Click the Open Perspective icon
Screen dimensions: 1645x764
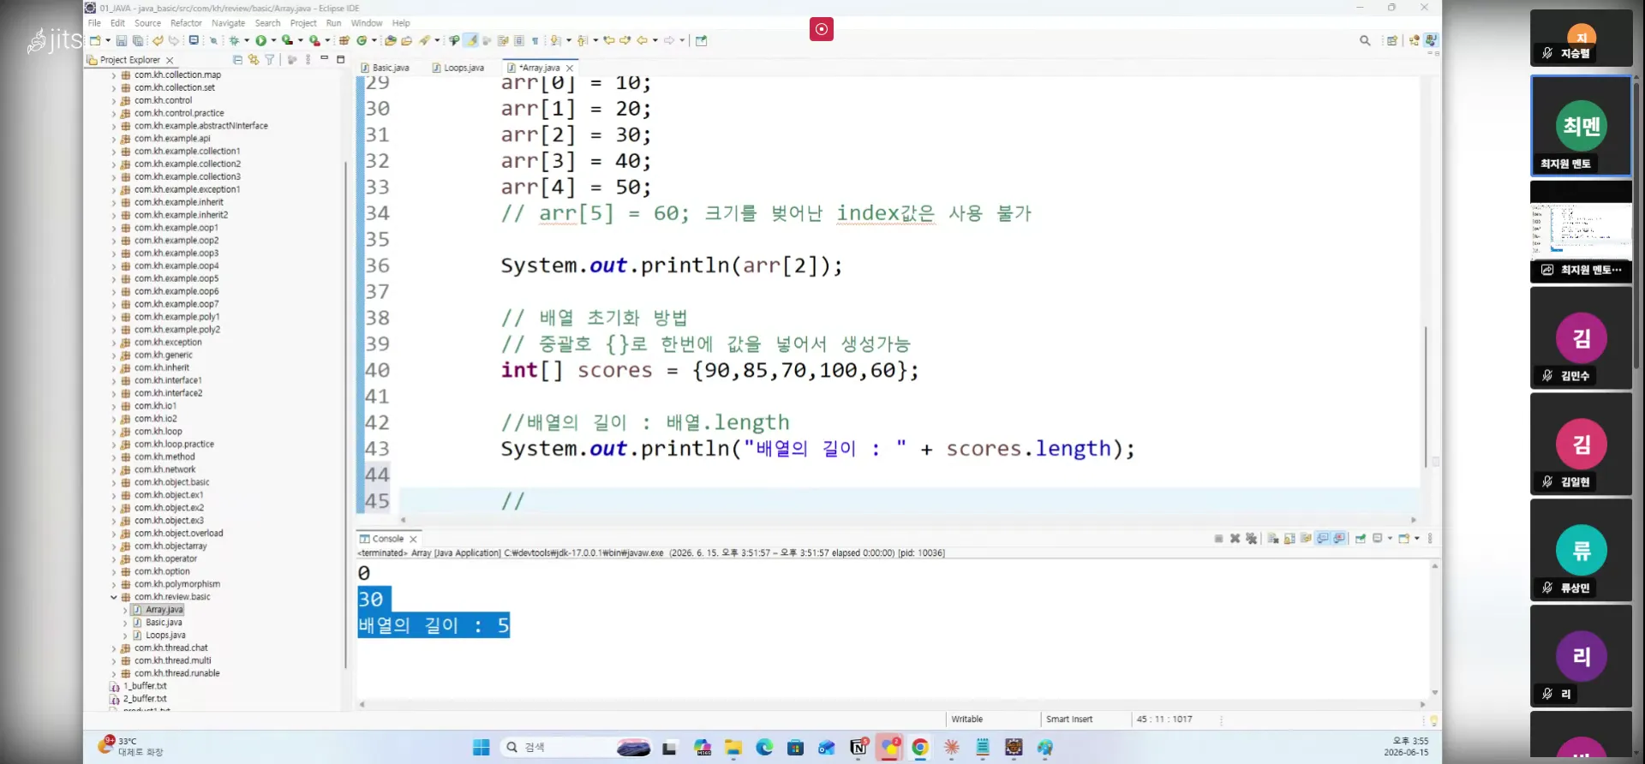point(1392,40)
